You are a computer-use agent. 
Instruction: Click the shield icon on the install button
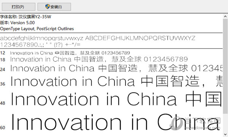[x=47, y=6]
